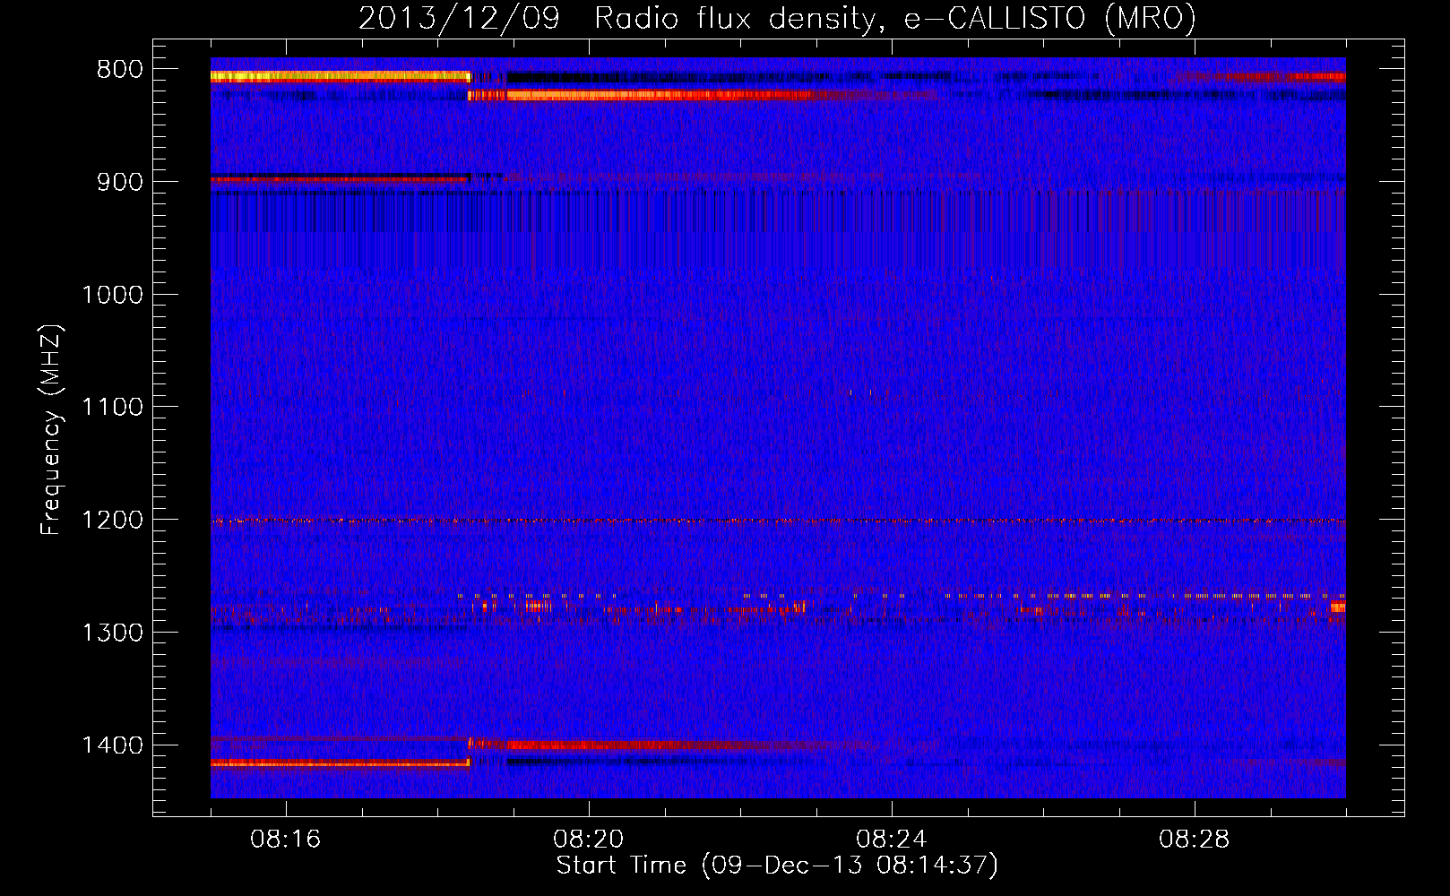
Task: Select the 900 frequency tick label
Action: click(x=119, y=183)
